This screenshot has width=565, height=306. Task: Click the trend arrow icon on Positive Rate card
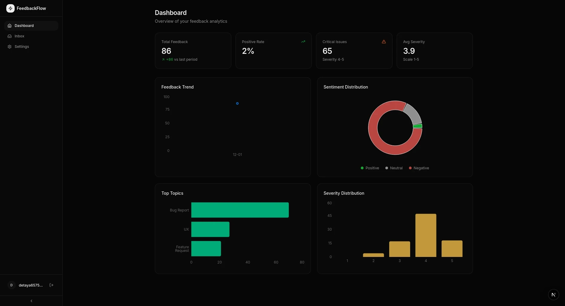(x=303, y=42)
